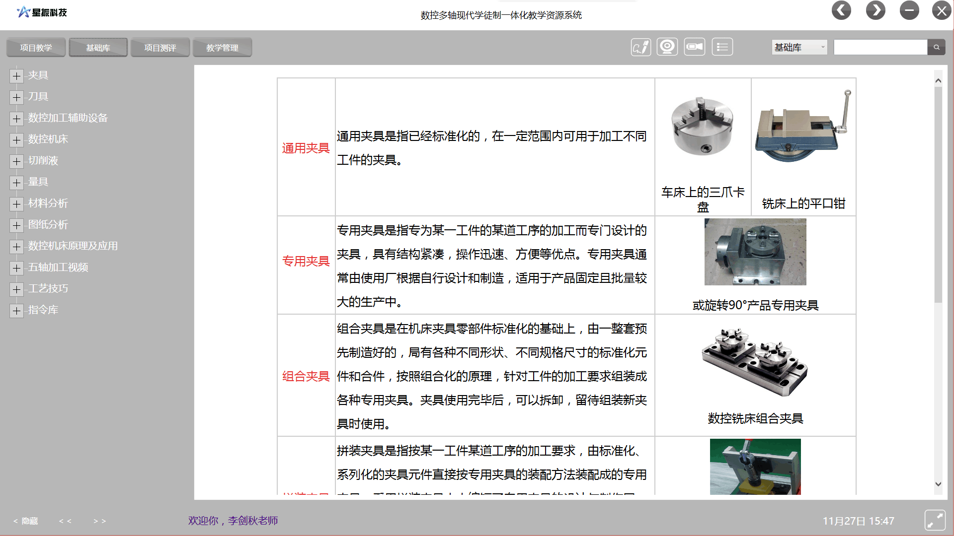
Task: Click the video camera recording icon
Action: [694, 47]
